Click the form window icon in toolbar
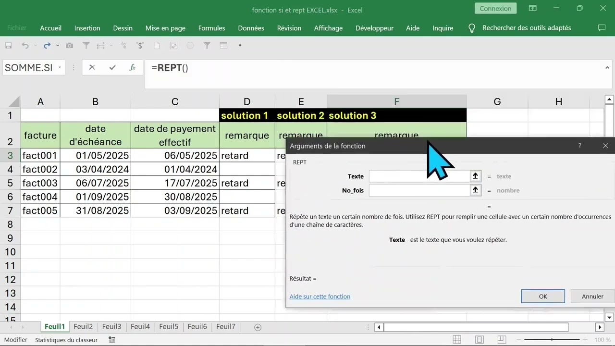The width and height of the screenshot is (615, 346). 223,46
